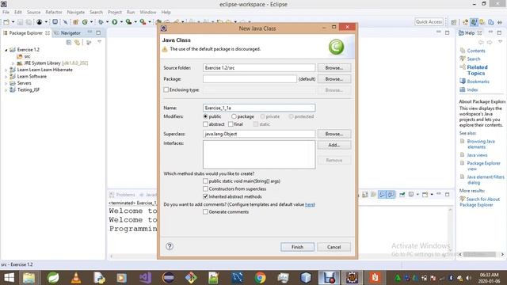The image size is (507, 285).
Task: Click the New Java Class green C toolbar icon
Action: pyautogui.click(x=85, y=21)
